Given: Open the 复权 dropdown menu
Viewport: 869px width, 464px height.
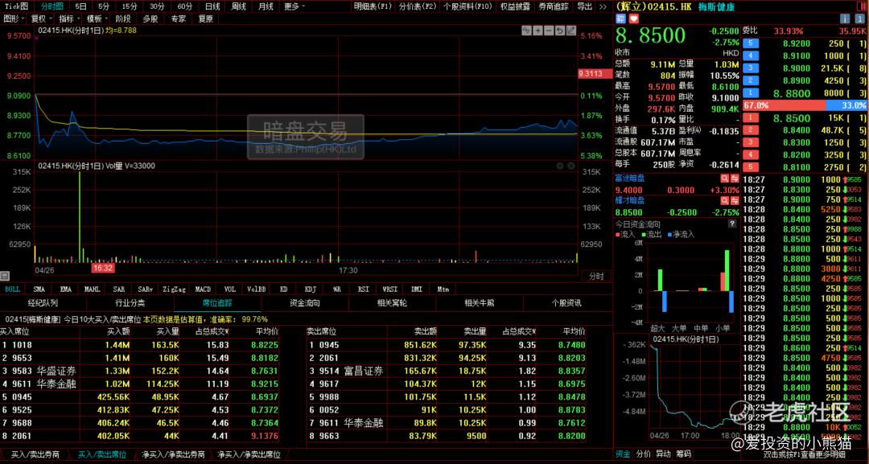Looking at the screenshot, I should pos(41,18).
